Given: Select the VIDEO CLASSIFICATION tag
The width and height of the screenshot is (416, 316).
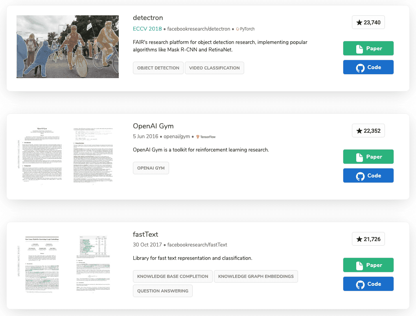Looking at the screenshot, I should pos(214,68).
